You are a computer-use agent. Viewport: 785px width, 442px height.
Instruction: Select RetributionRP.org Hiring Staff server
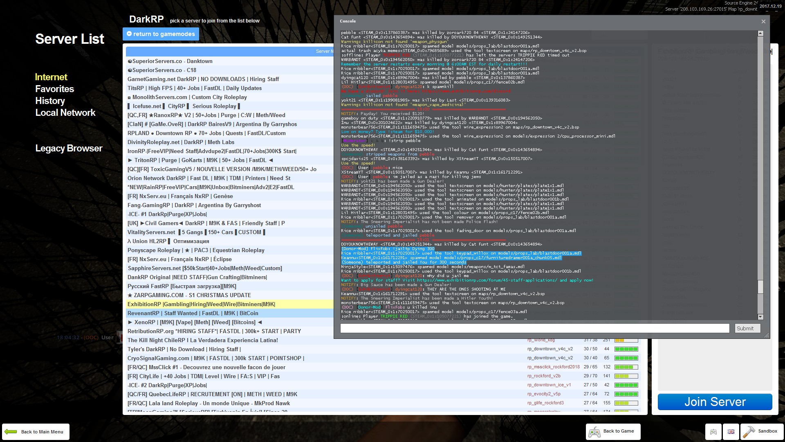tap(230, 331)
